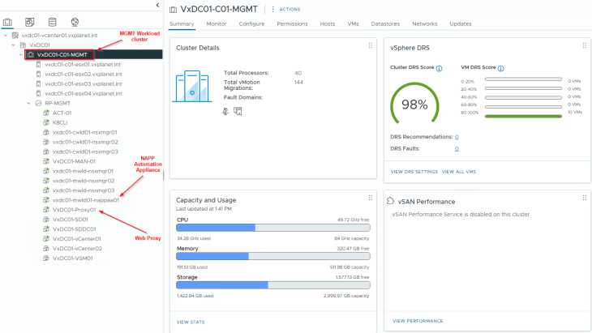Click the Cluster Details card drag handle

370,45
